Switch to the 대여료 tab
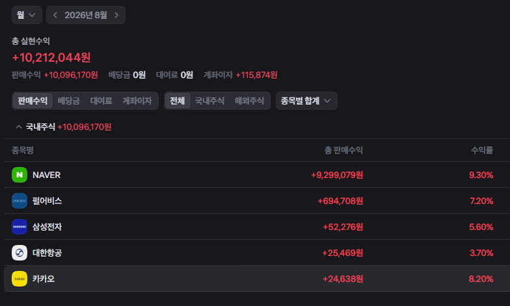This screenshot has width=510, height=306. (x=101, y=101)
